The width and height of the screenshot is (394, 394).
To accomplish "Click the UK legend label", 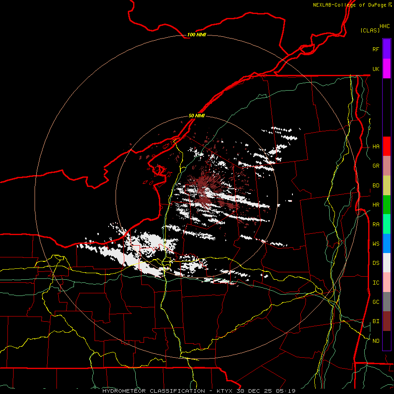I will (x=376, y=69).
